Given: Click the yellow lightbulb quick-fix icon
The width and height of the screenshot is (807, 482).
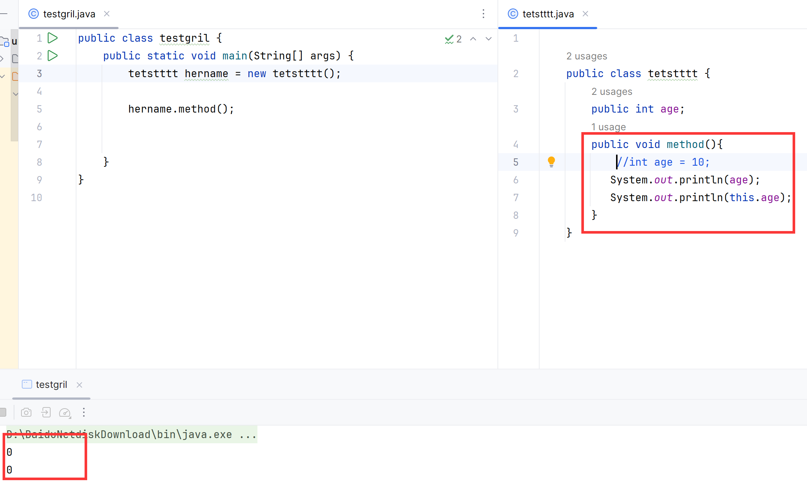Looking at the screenshot, I should [551, 162].
